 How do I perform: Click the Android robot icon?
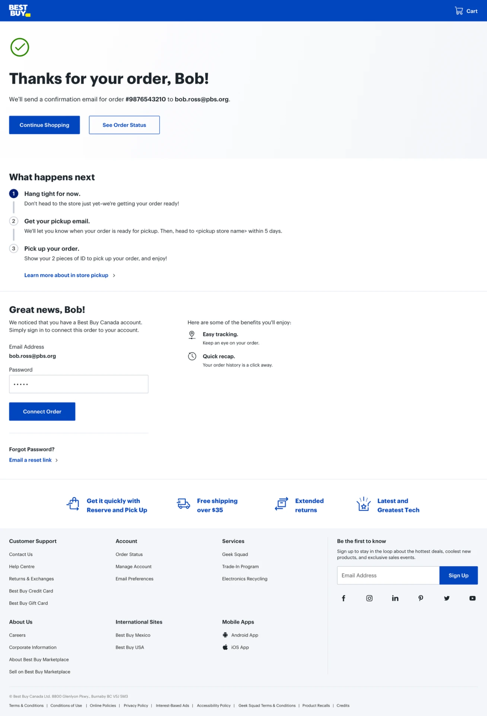225,635
